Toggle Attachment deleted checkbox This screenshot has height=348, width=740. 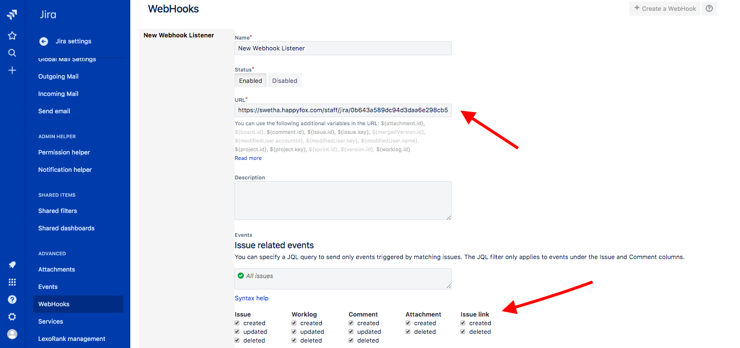(408, 332)
